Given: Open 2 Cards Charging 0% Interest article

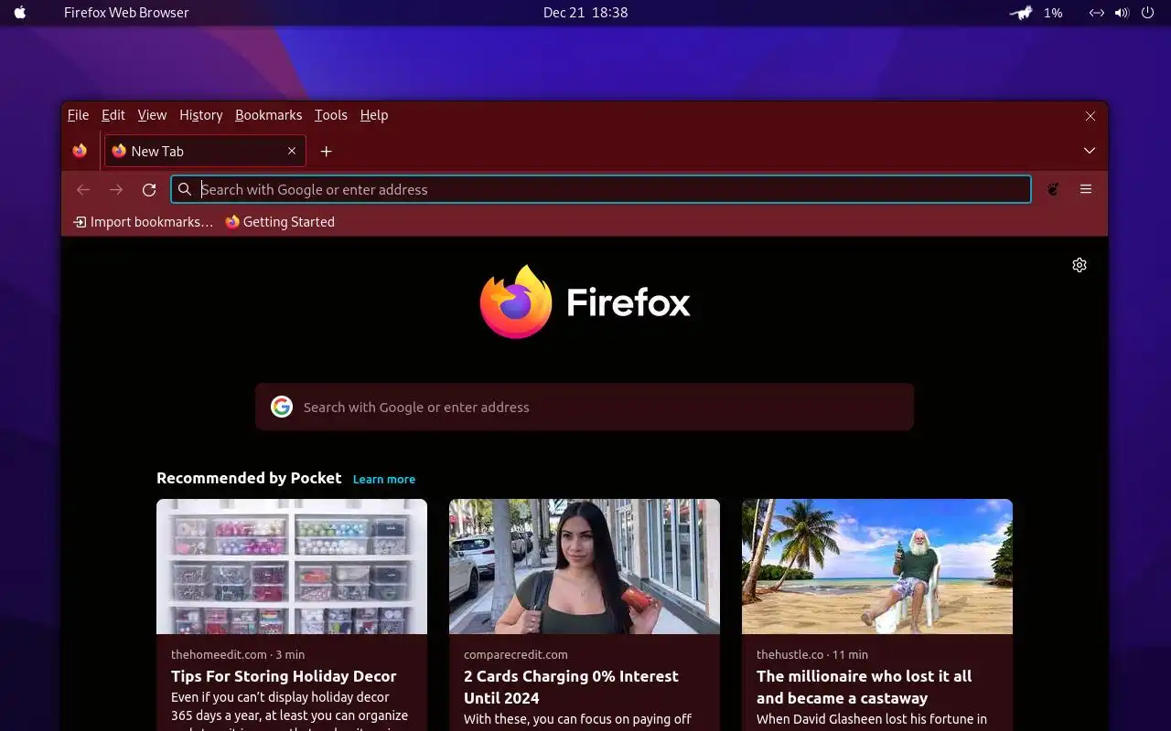Looking at the screenshot, I should point(571,687).
